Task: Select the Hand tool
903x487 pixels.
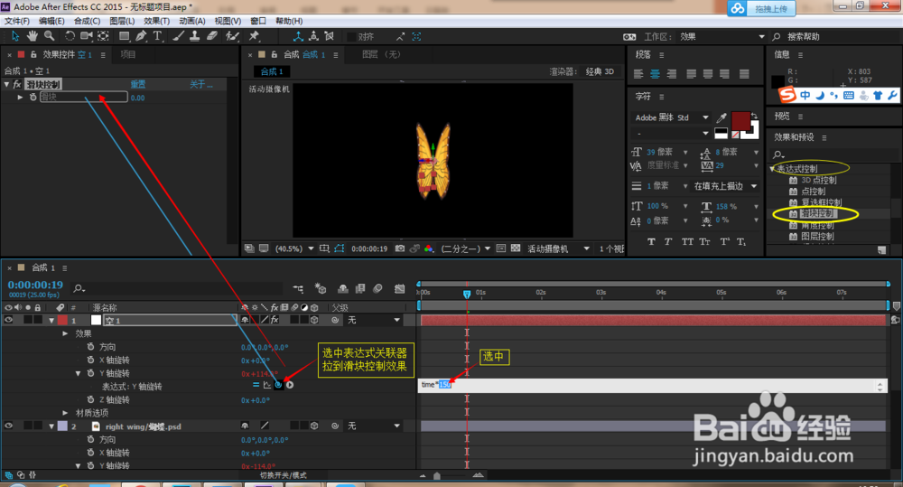Action: pyautogui.click(x=33, y=36)
